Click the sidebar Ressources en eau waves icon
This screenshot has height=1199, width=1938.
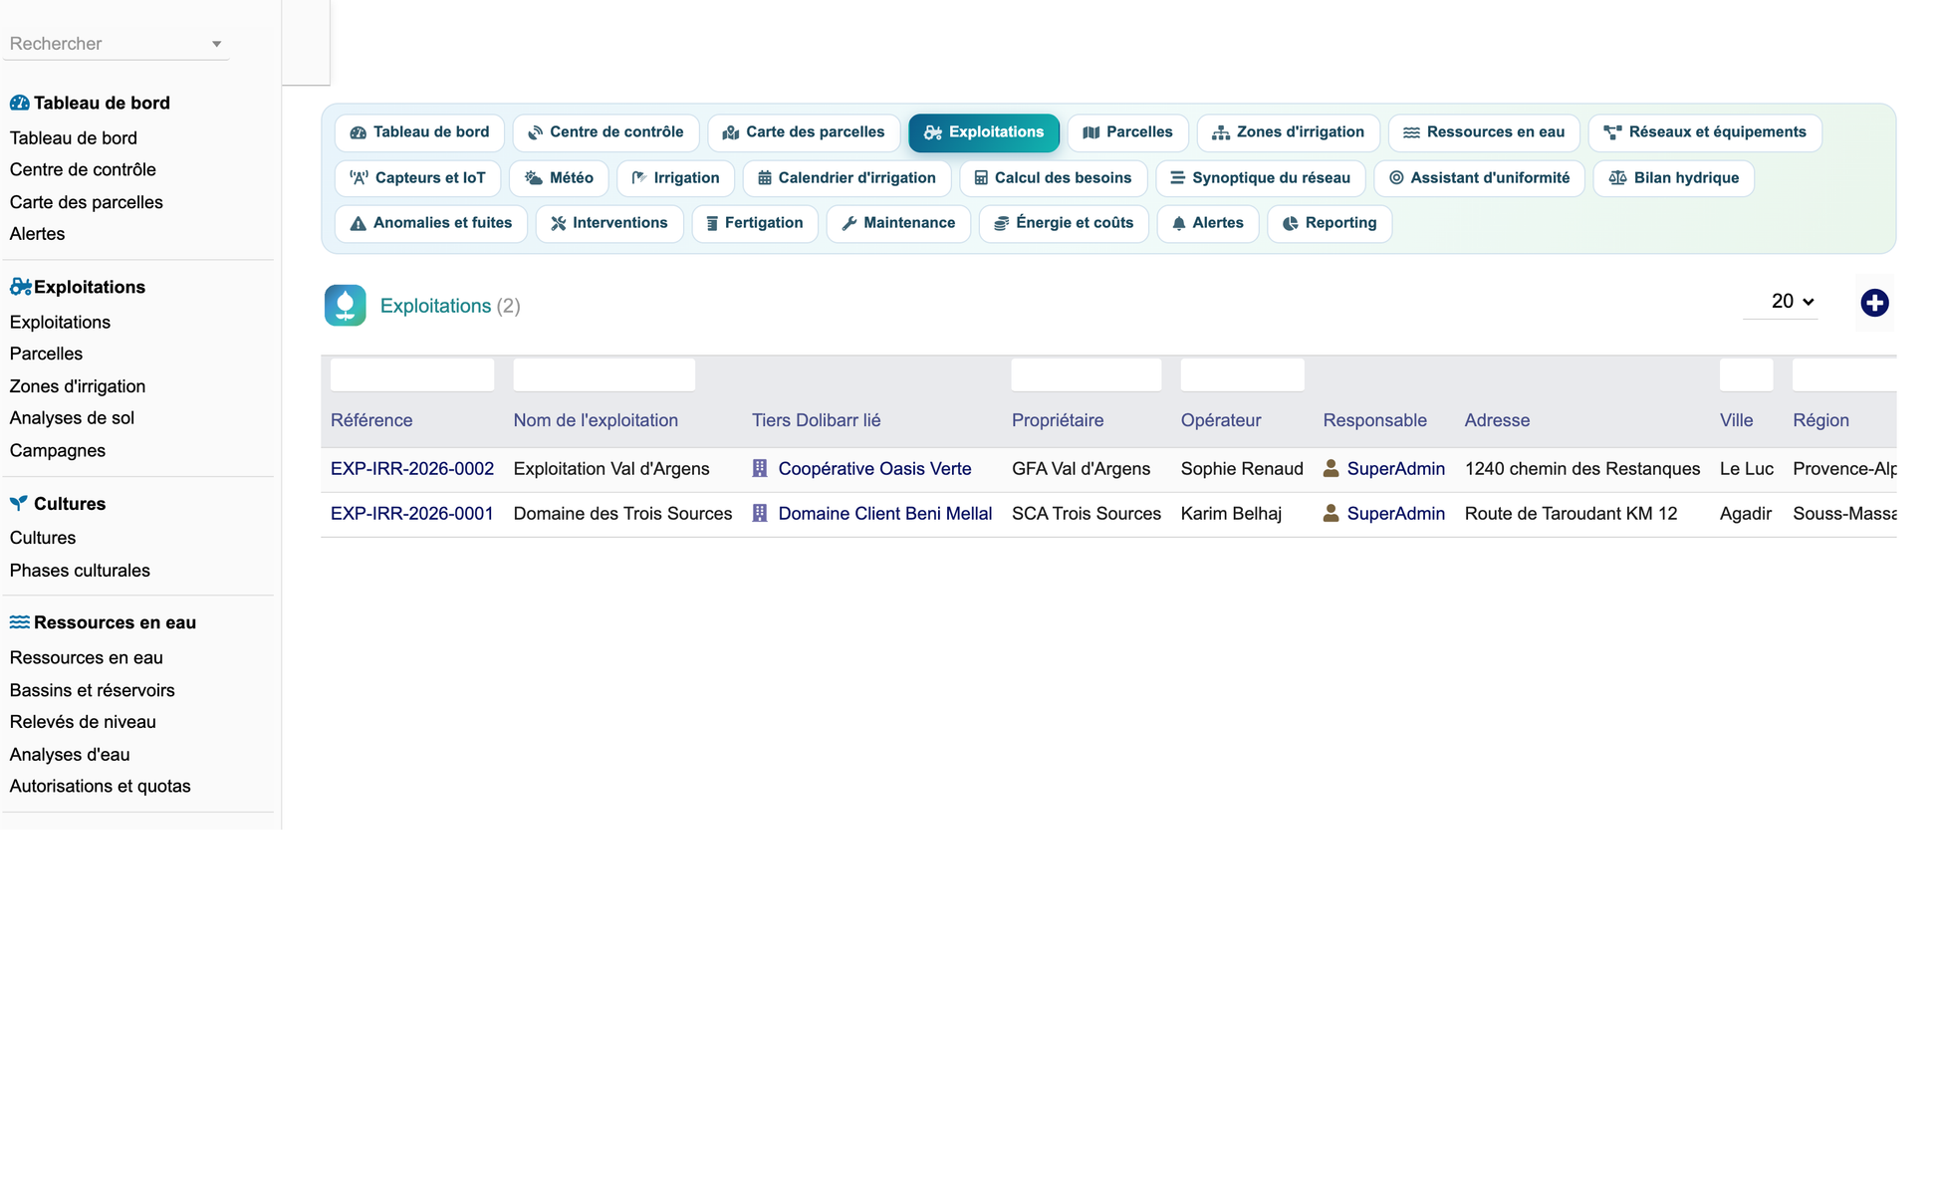point(19,622)
